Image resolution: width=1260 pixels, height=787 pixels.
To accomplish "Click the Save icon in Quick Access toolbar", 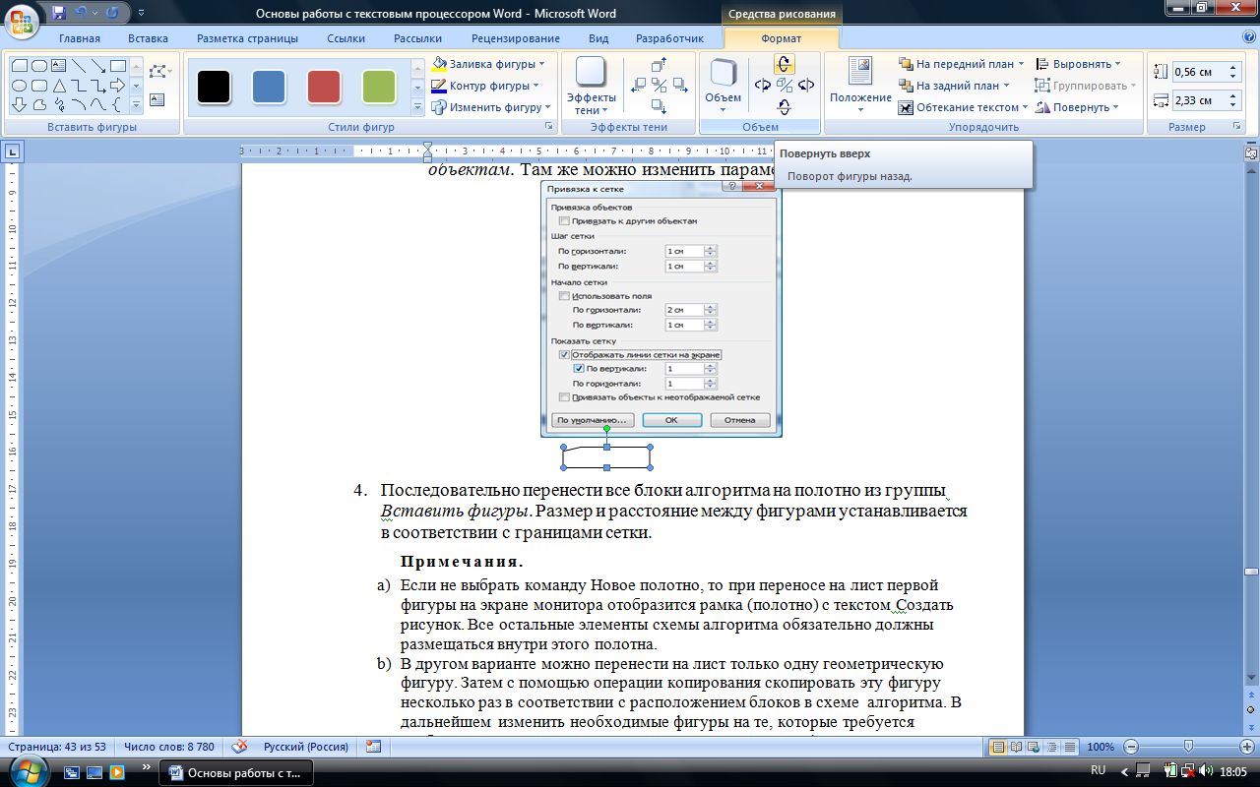I will point(59,14).
